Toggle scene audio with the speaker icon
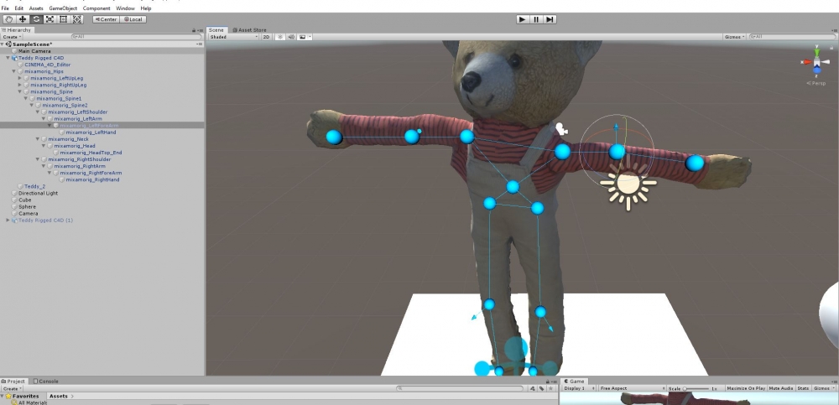This screenshot has width=839, height=405. tap(291, 37)
